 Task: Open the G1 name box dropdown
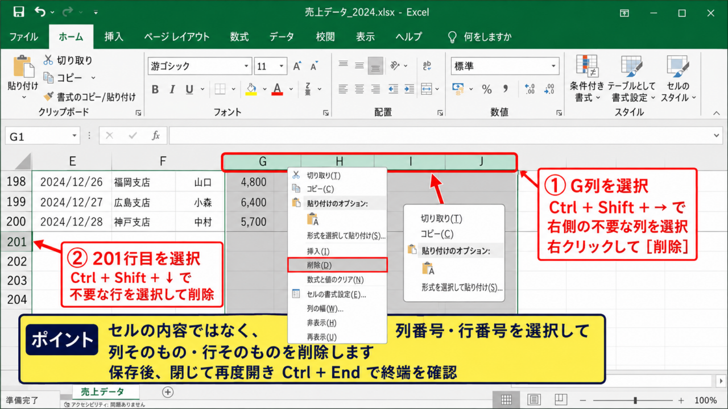(75, 136)
